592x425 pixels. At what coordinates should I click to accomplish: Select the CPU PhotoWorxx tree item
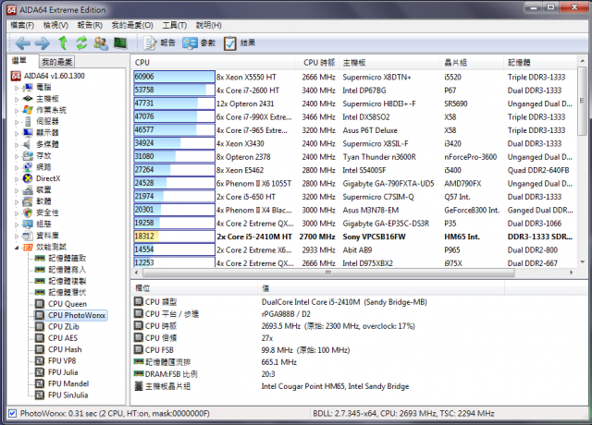[x=77, y=315]
